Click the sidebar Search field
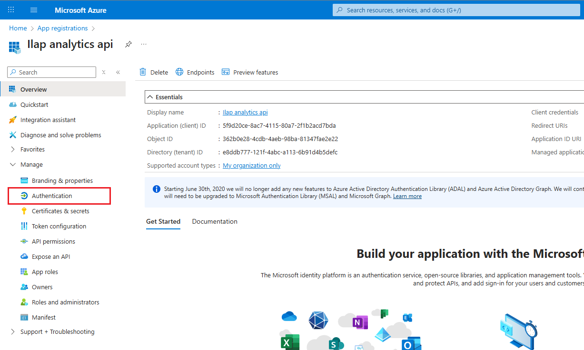 click(x=51, y=72)
